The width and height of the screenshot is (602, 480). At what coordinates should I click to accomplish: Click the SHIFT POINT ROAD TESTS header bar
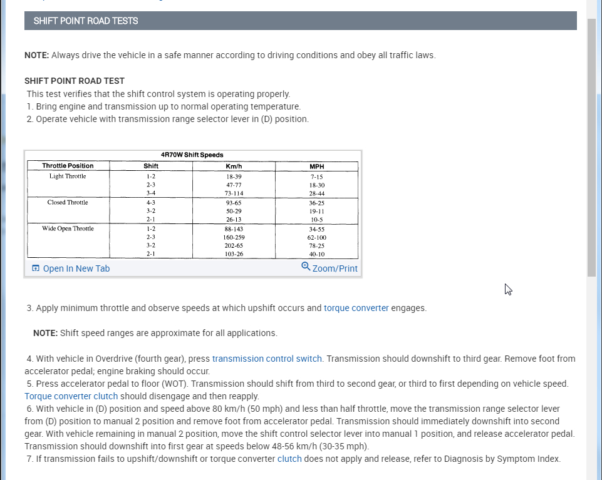click(300, 21)
